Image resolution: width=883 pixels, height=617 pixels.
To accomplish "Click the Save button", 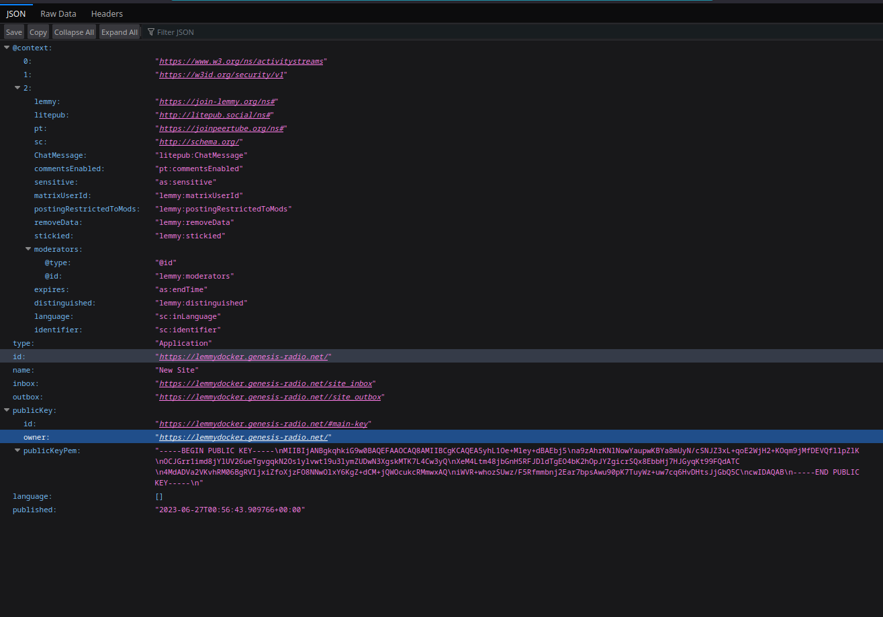I will [13, 32].
